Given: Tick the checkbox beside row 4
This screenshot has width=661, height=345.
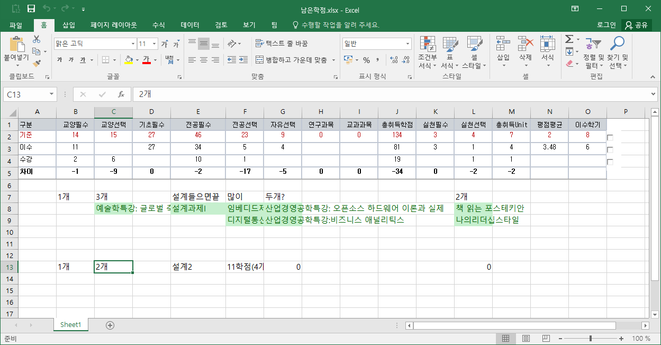Looking at the screenshot, I should click(x=610, y=162).
